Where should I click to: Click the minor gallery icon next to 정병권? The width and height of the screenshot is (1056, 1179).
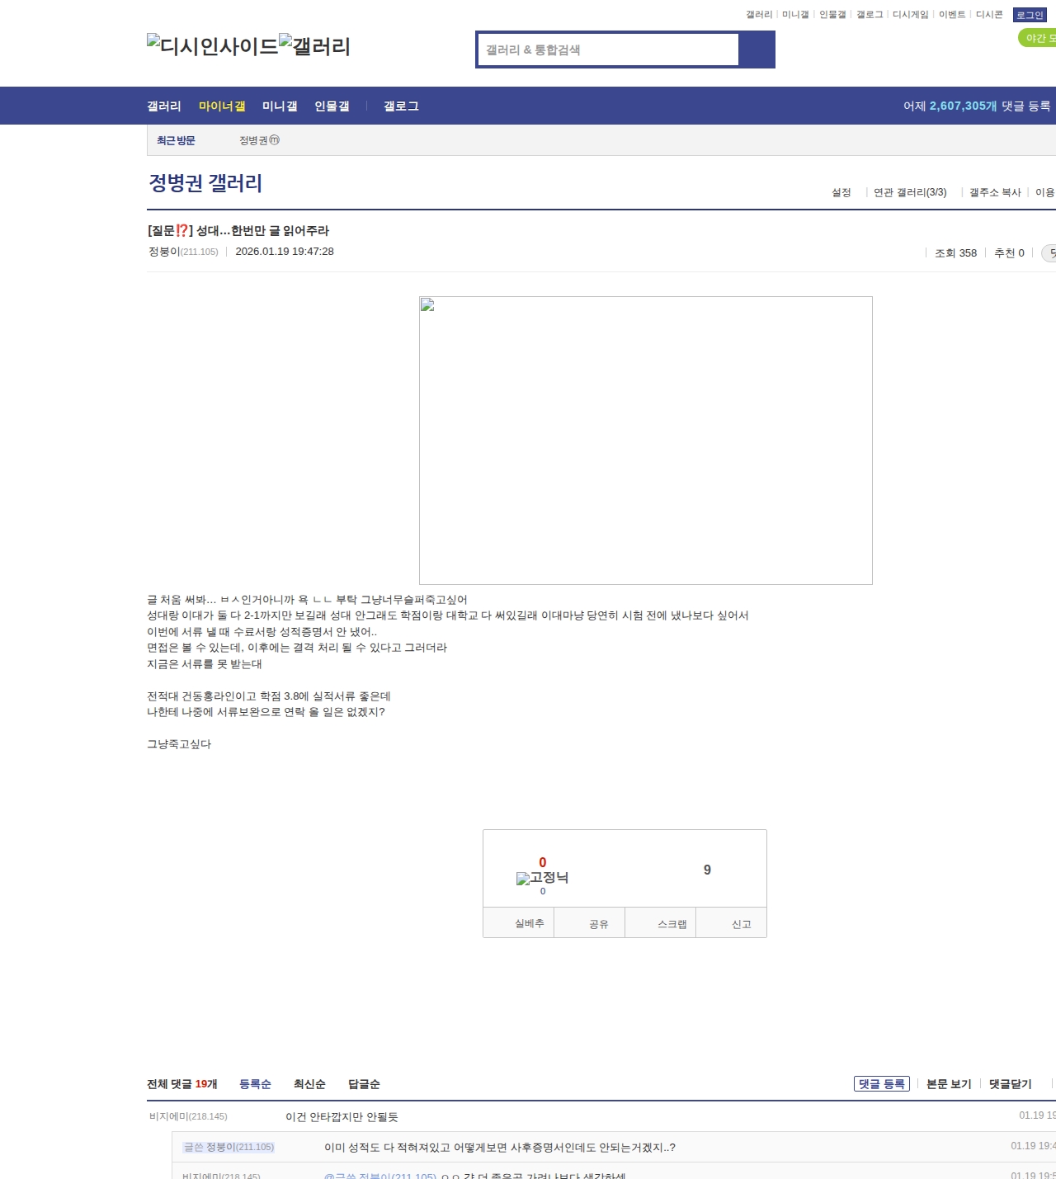pyautogui.click(x=275, y=140)
